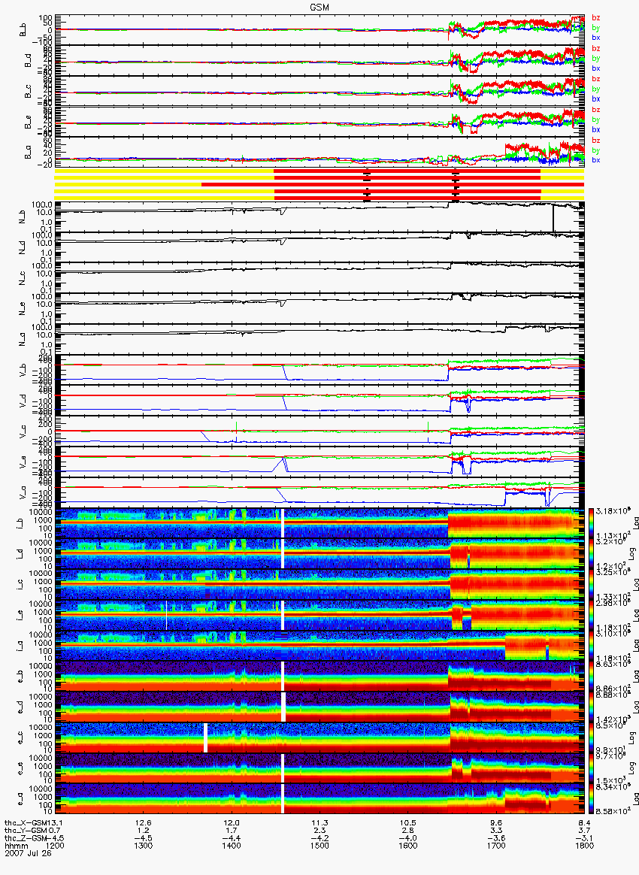
Task: Click the green by legend of B_b panel
Action: point(596,27)
